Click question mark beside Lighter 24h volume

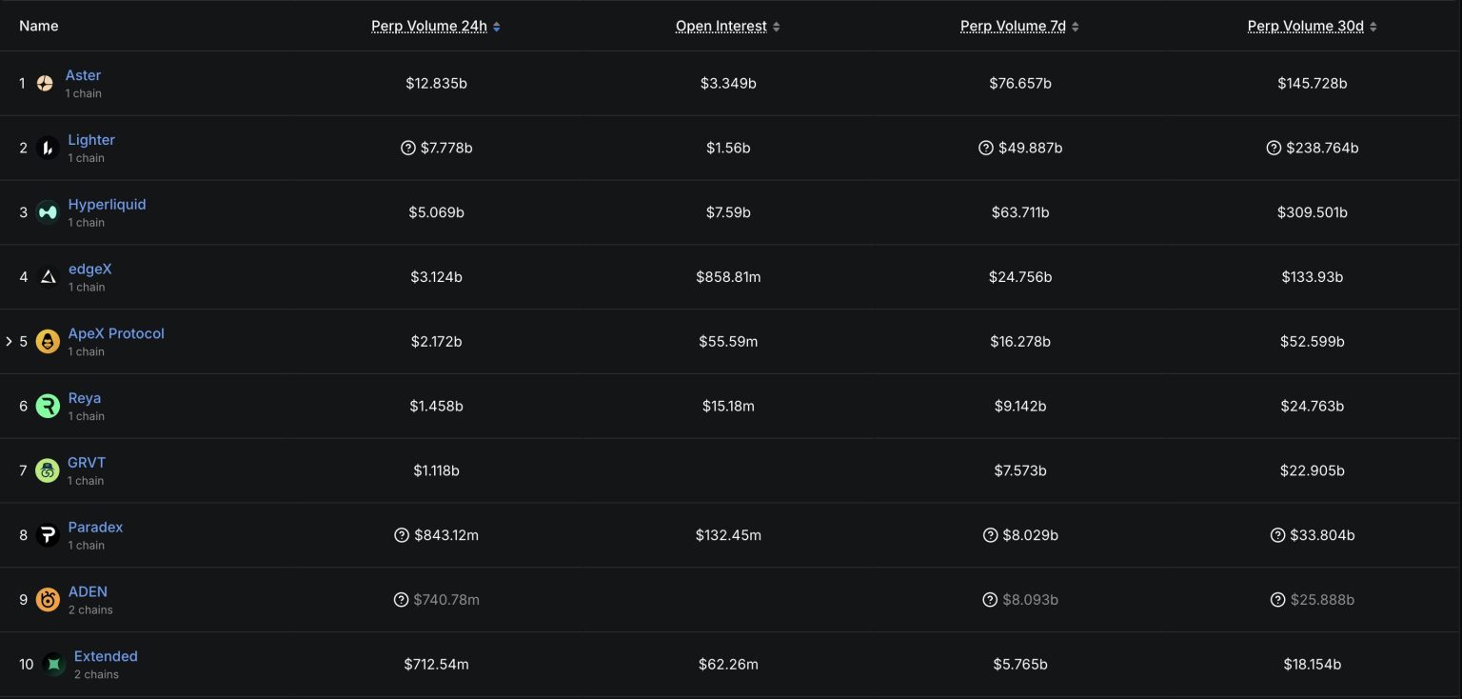[x=408, y=148]
